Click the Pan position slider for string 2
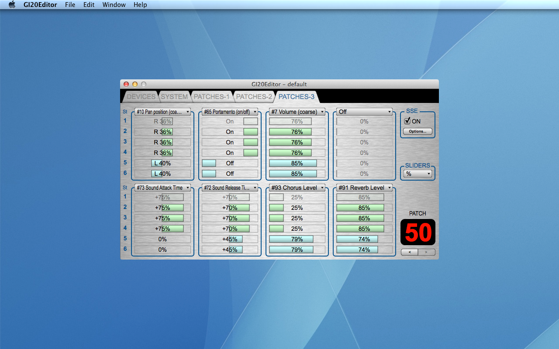This screenshot has width=559, height=349. pyautogui.click(x=162, y=132)
